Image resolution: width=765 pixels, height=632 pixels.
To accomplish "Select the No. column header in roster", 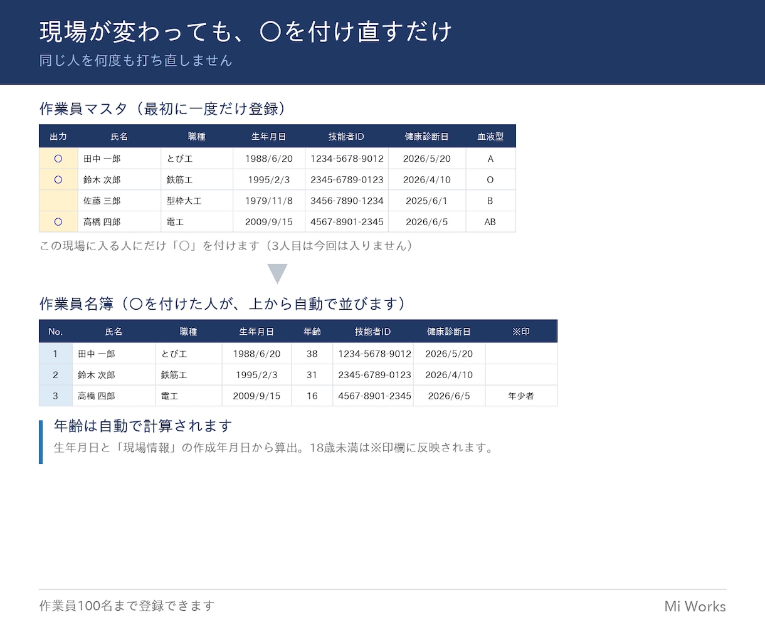I will [56, 332].
